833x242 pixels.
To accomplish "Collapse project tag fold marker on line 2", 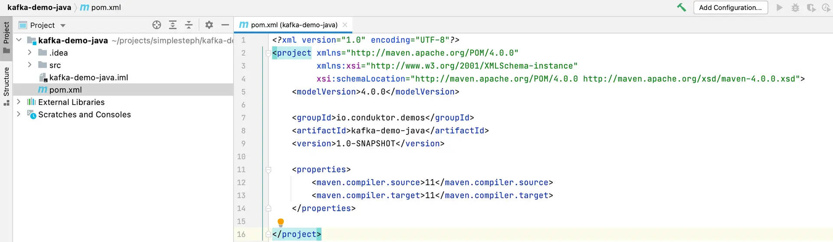I will pos(269,53).
